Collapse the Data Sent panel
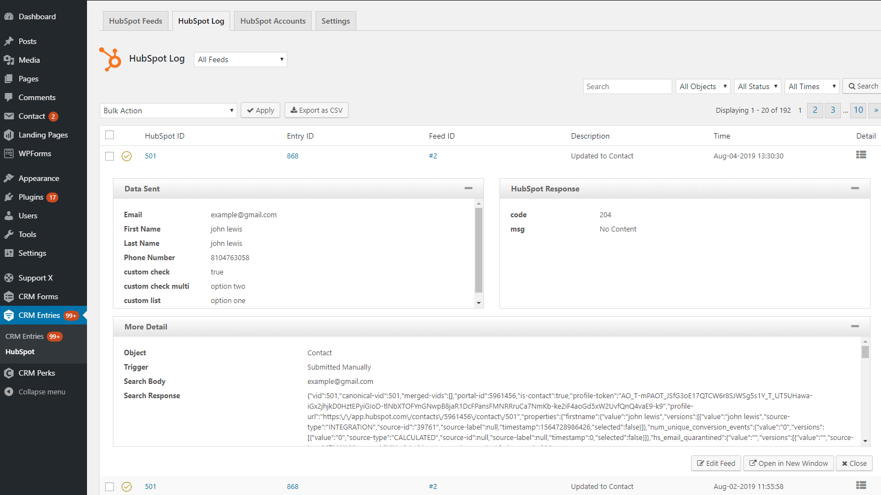The image size is (881, 495). tap(469, 188)
